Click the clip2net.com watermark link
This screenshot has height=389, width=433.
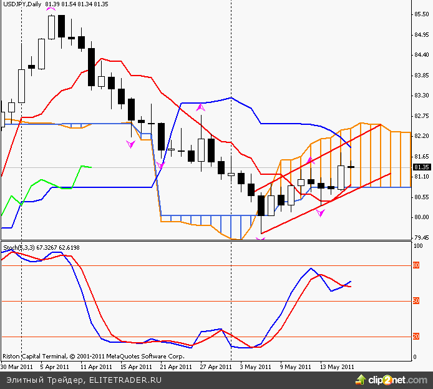(394, 379)
